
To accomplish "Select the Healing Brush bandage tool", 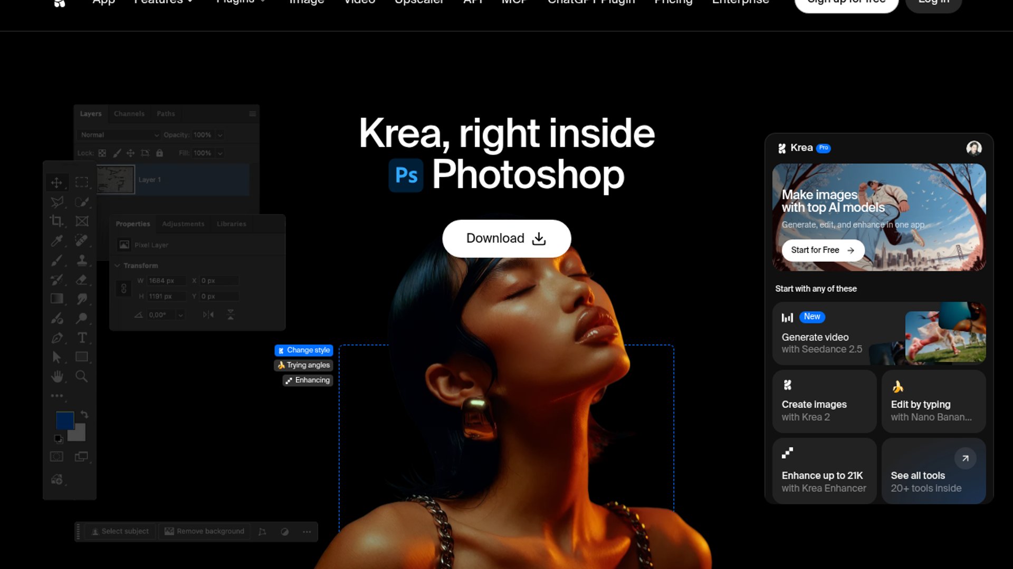I will pos(82,241).
